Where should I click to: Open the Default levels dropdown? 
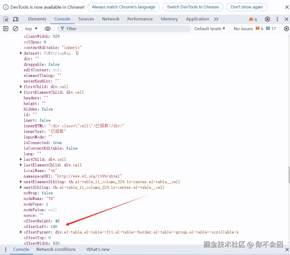pos(210,29)
